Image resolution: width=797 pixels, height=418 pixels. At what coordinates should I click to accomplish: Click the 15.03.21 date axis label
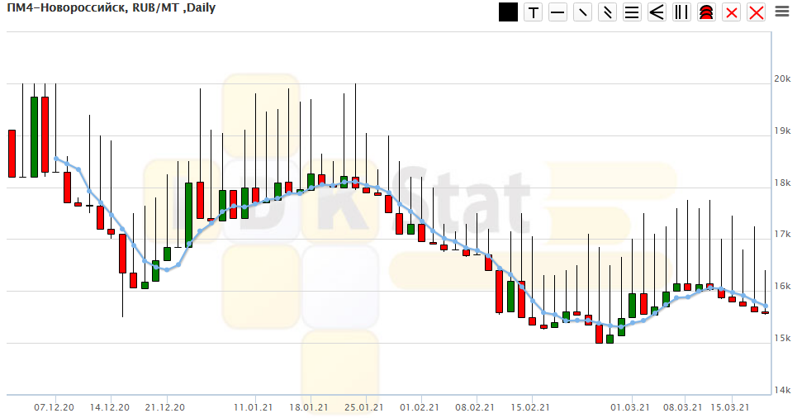click(x=730, y=406)
